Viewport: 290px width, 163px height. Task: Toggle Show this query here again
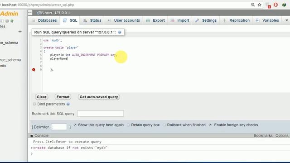pos(75,125)
